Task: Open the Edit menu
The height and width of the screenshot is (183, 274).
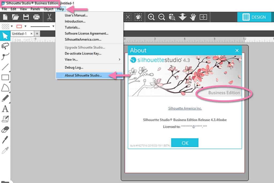Action: [13, 9]
